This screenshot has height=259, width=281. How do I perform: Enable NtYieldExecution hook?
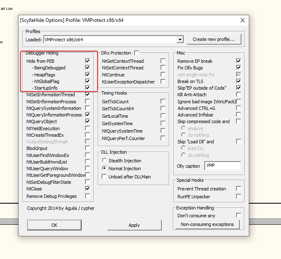87,128
